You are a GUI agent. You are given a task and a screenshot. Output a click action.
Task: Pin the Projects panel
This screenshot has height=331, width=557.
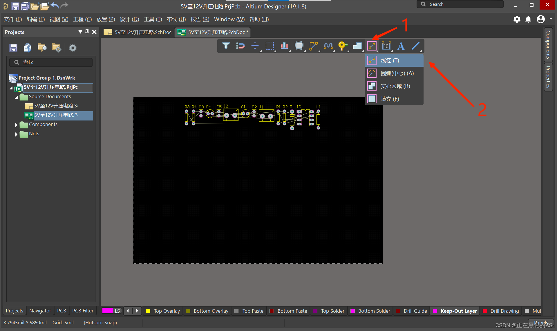coord(87,32)
